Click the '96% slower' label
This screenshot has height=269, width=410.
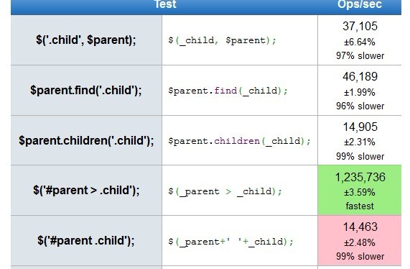pyautogui.click(x=360, y=106)
